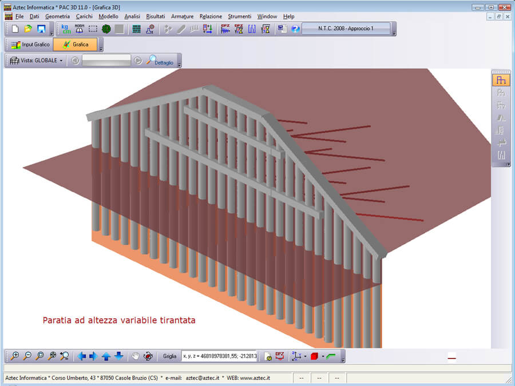
Task: Open a file with the folder icon
Action: tap(28, 29)
